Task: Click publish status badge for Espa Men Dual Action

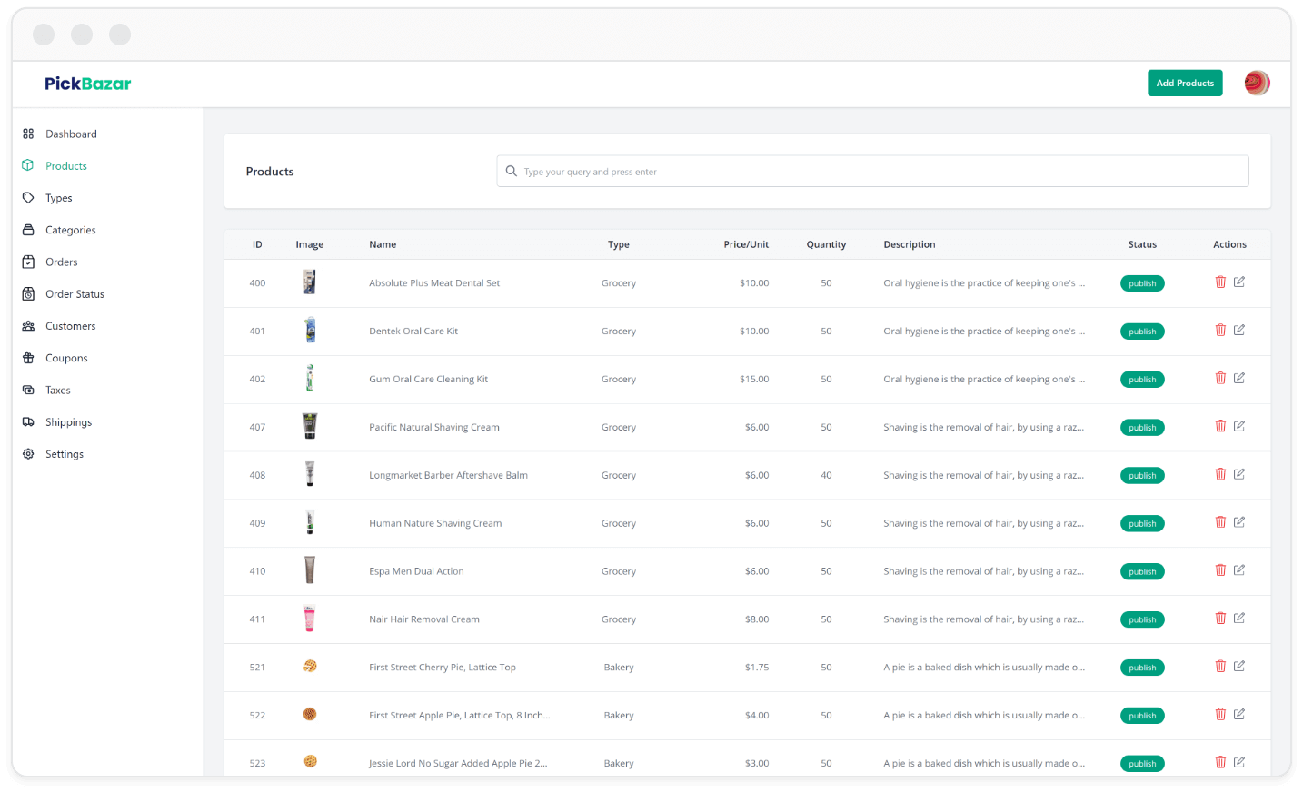Action: (1142, 571)
